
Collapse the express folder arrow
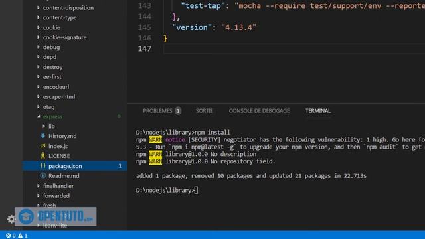[x=39, y=116]
